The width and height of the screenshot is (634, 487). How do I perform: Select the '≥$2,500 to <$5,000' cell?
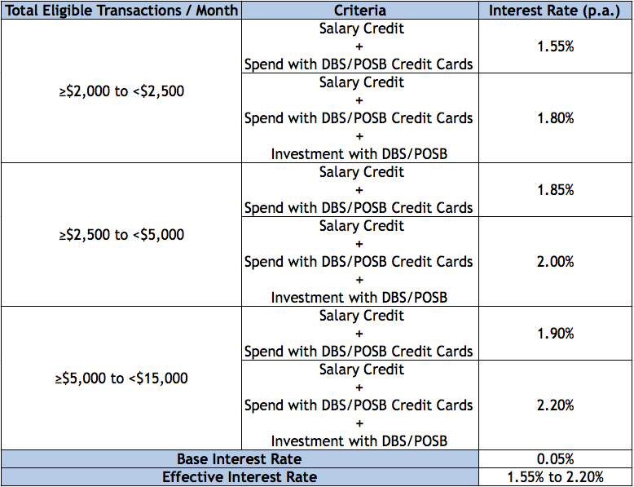121,235
